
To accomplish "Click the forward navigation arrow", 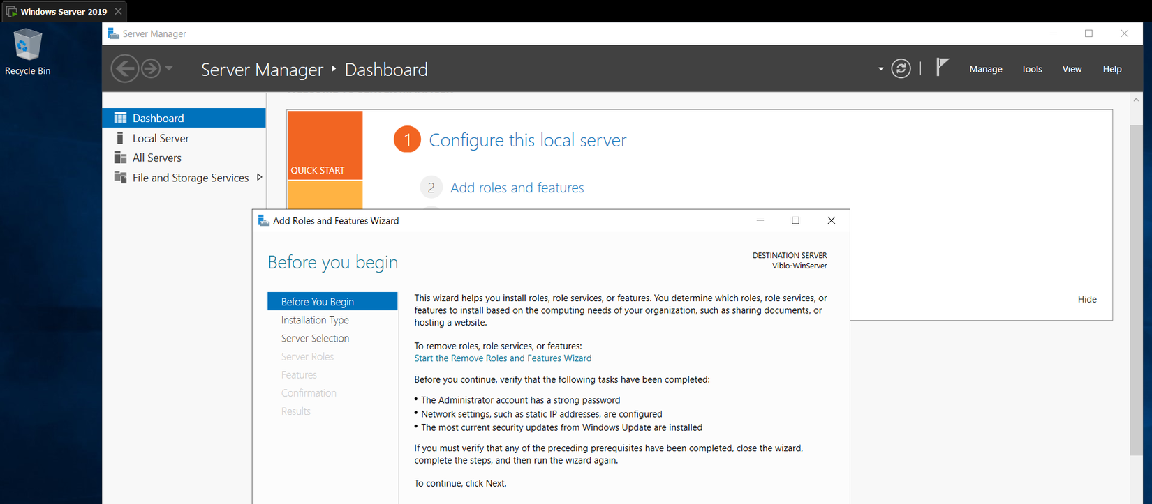I will tap(150, 69).
